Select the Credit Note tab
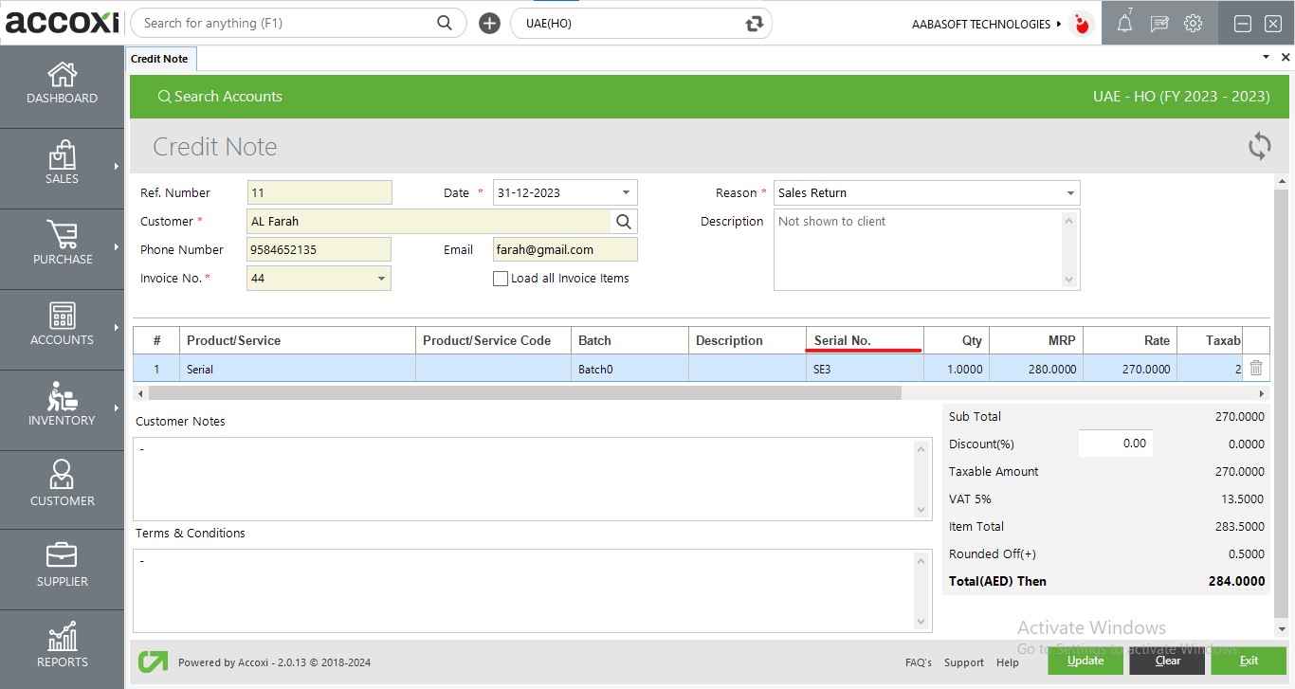1295x689 pixels. click(159, 59)
